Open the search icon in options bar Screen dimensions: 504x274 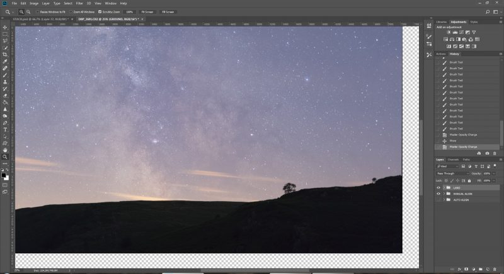coord(488,12)
